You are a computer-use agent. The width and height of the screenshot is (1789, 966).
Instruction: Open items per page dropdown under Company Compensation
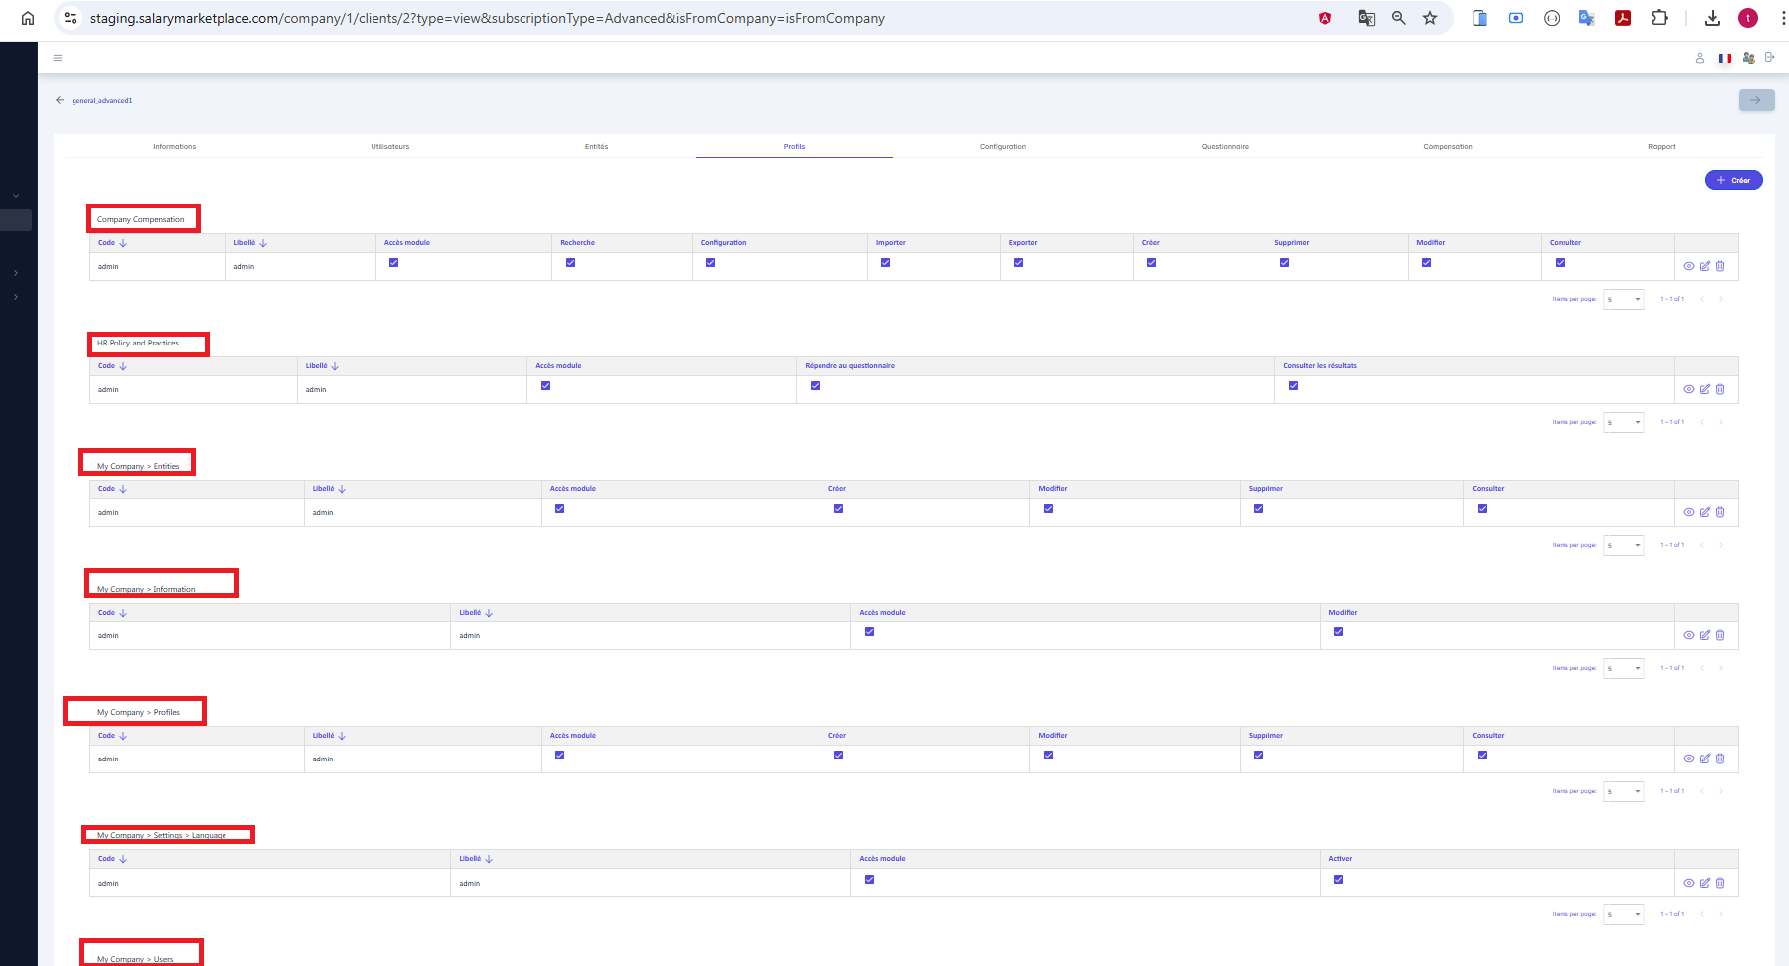(x=1624, y=299)
